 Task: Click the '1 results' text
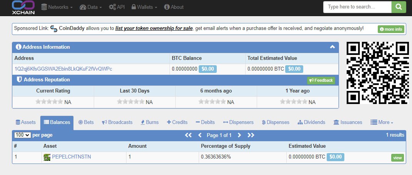(x=395, y=135)
